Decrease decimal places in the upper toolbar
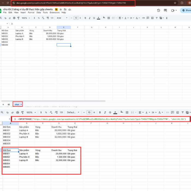 [43, 18]
